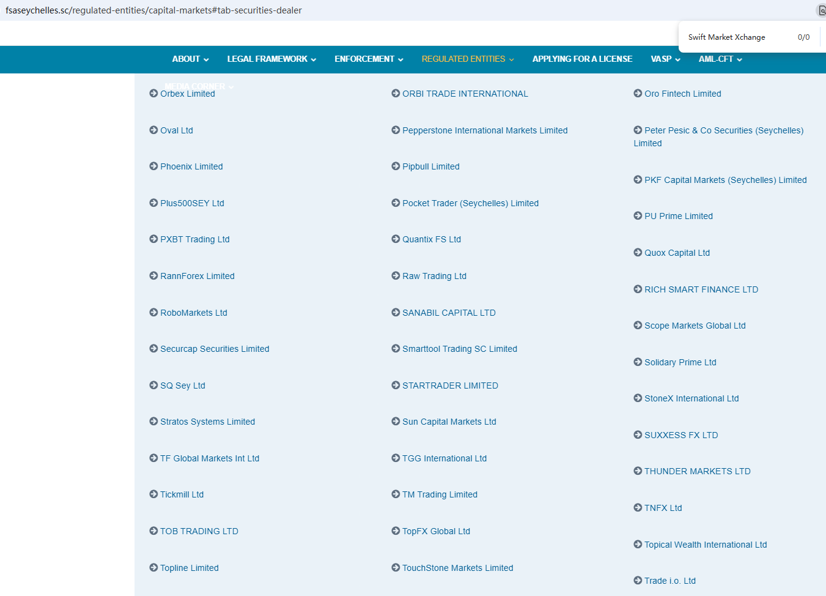Go to APPLYING FOR A LICENSE page

click(582, 59)
